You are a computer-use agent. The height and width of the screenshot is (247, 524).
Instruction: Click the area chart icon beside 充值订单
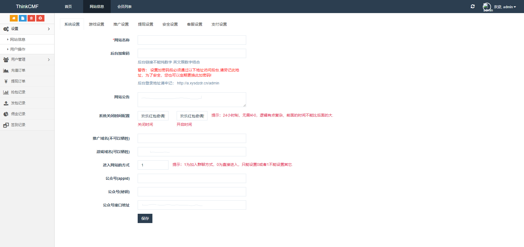pyautogui.click(x=6, y=71)
